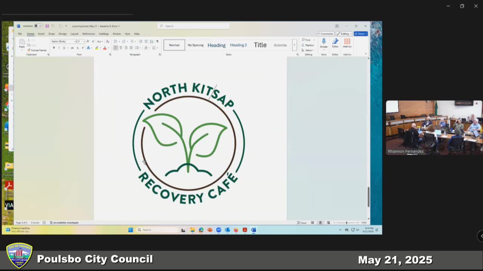Clear all formatting icon
The image size is (483, 271).
point(108,41)
